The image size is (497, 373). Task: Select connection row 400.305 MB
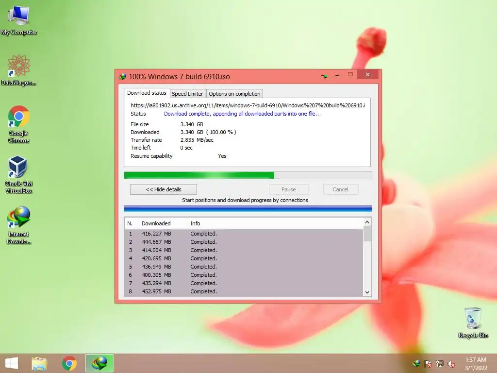tap(244, 275)
